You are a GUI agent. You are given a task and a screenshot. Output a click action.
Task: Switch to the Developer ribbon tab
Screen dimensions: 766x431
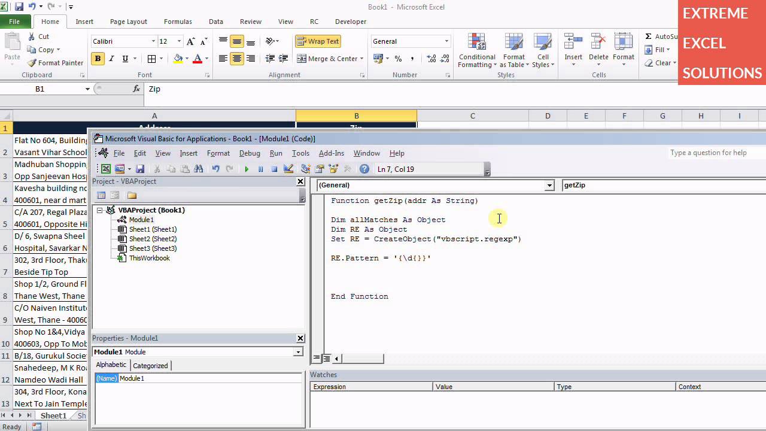(351, 22)
